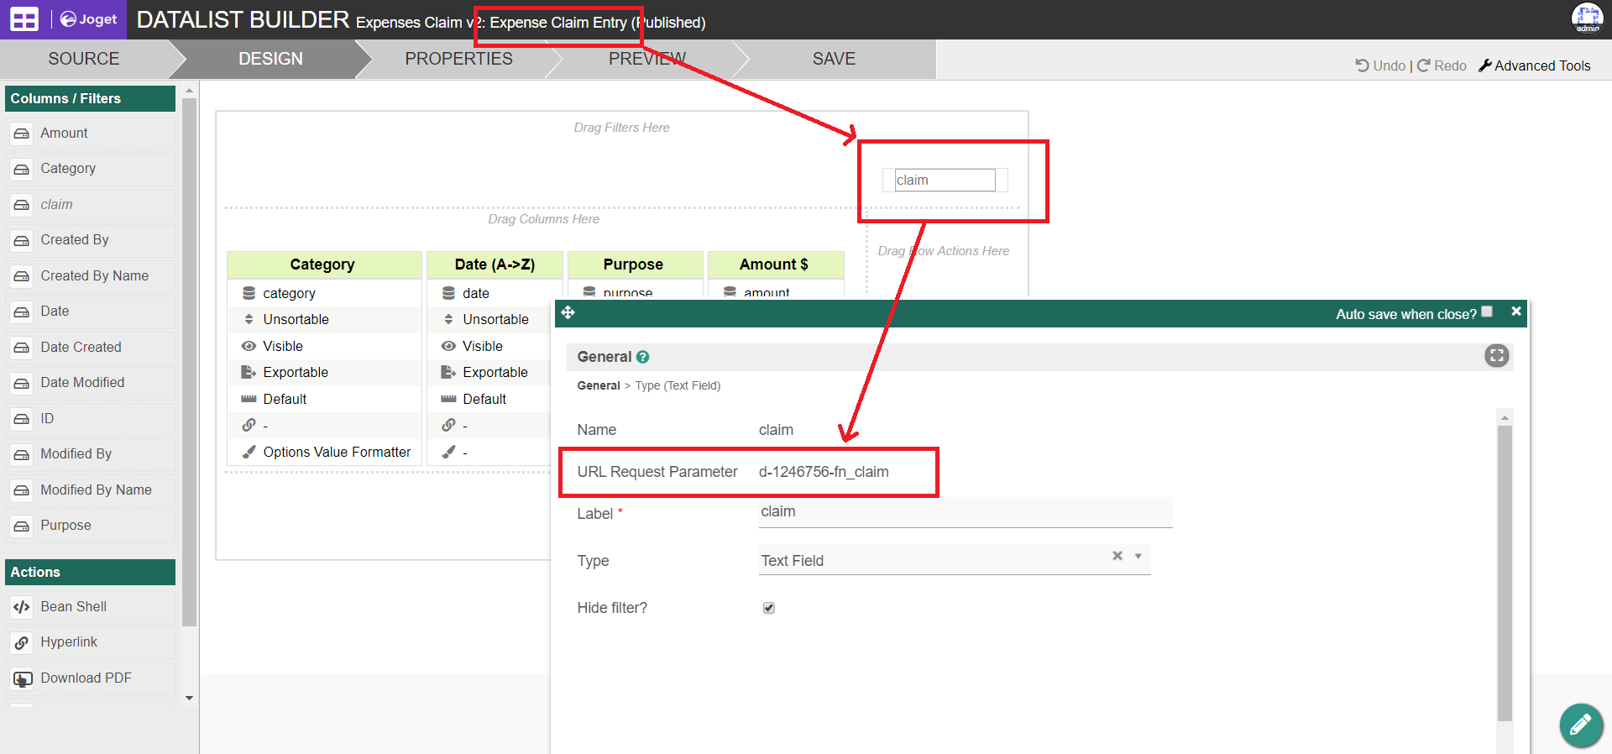Click Redo link

point(1450,65)
